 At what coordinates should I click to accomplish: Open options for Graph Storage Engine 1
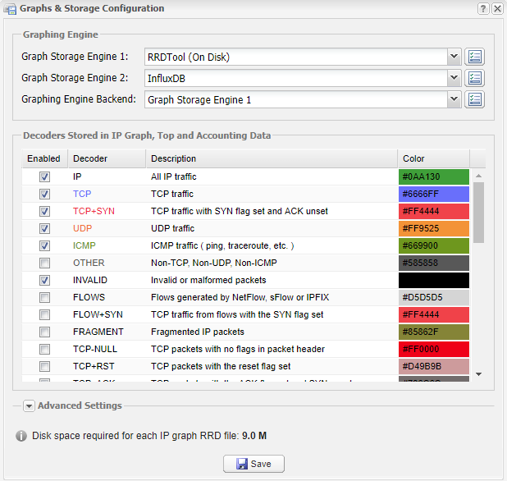point(475,57)
